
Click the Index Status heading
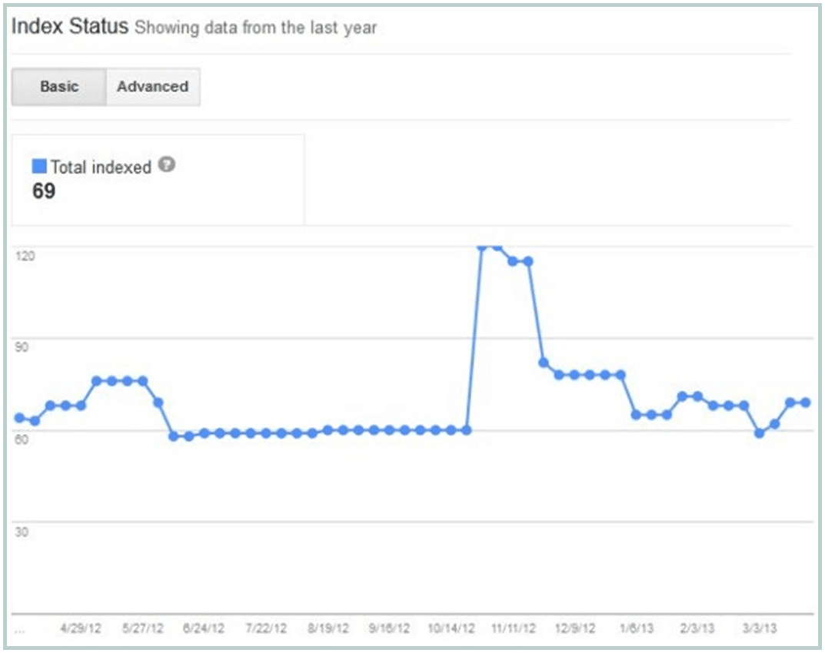pyautogui.click(x=69, y=27)
